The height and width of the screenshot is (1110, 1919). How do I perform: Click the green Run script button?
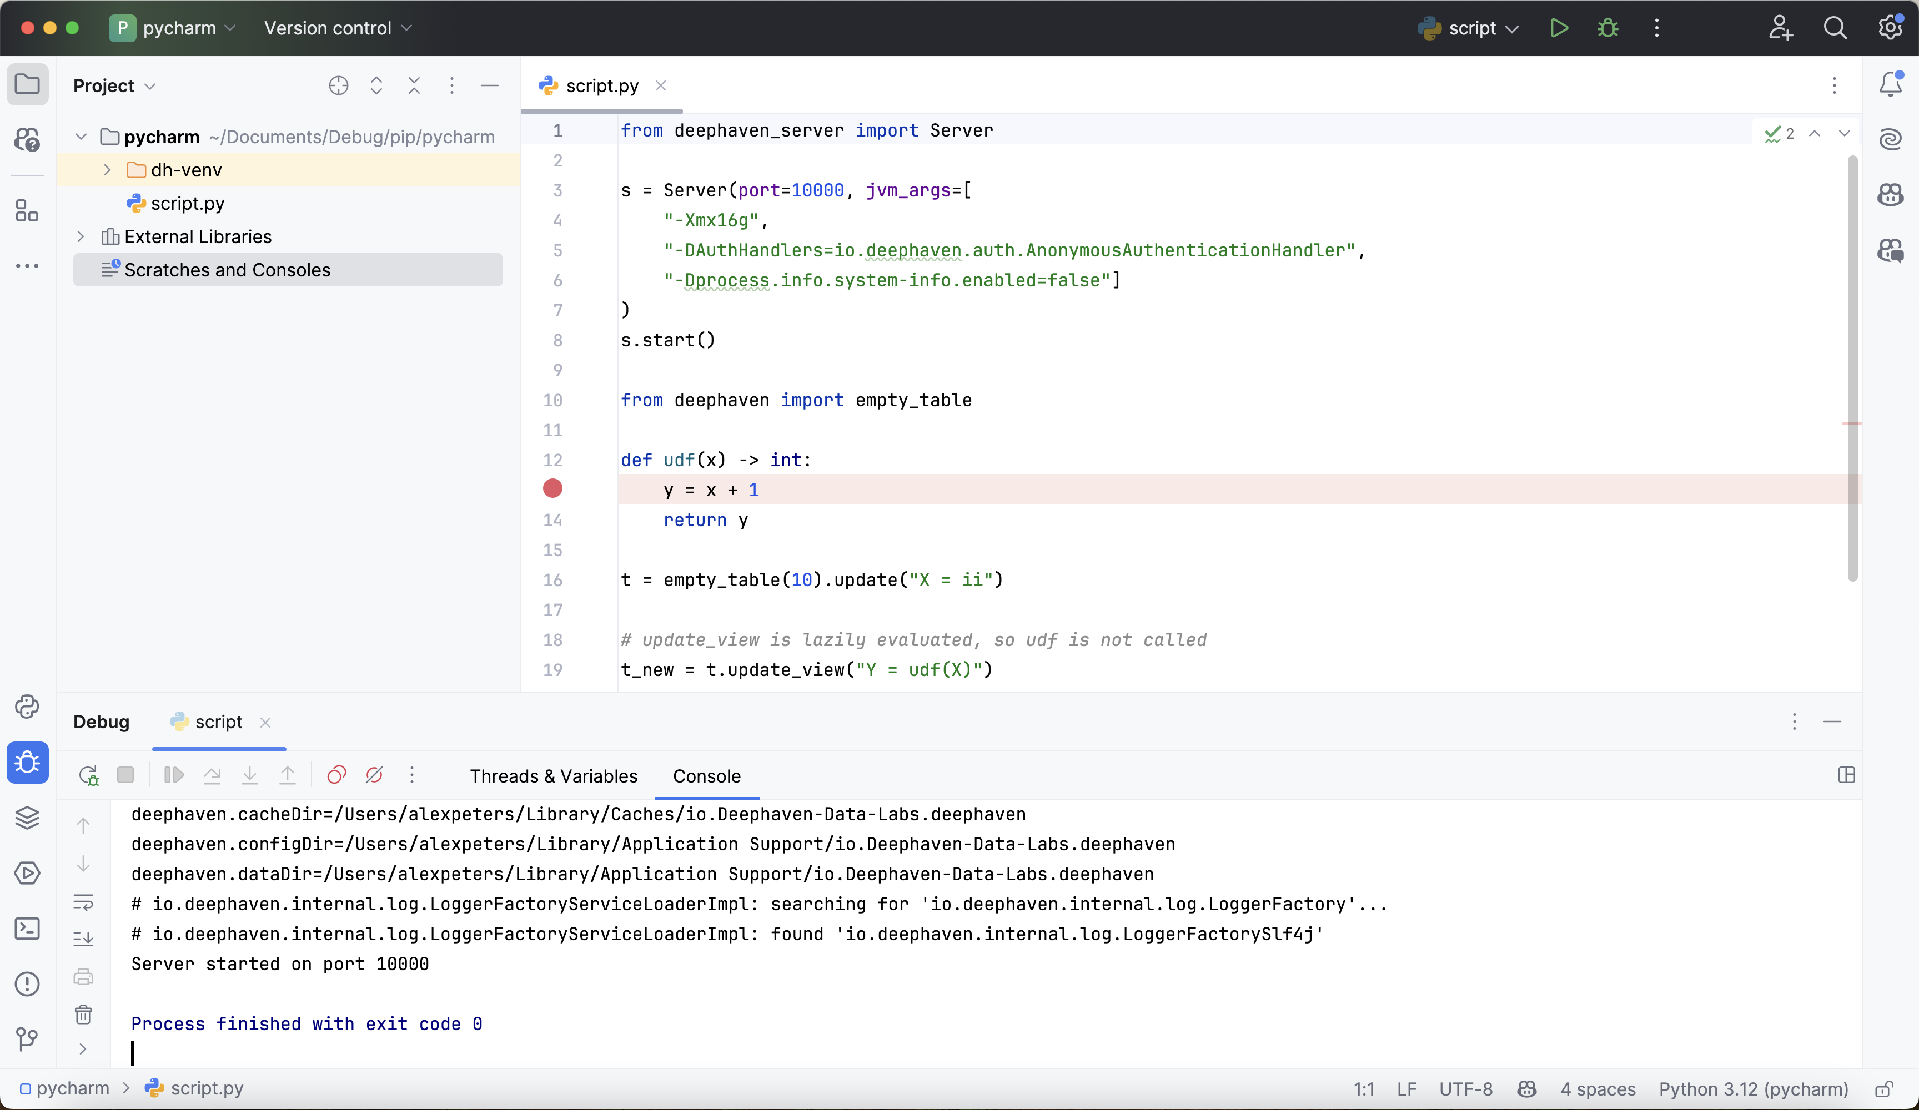click(1559, 28)
